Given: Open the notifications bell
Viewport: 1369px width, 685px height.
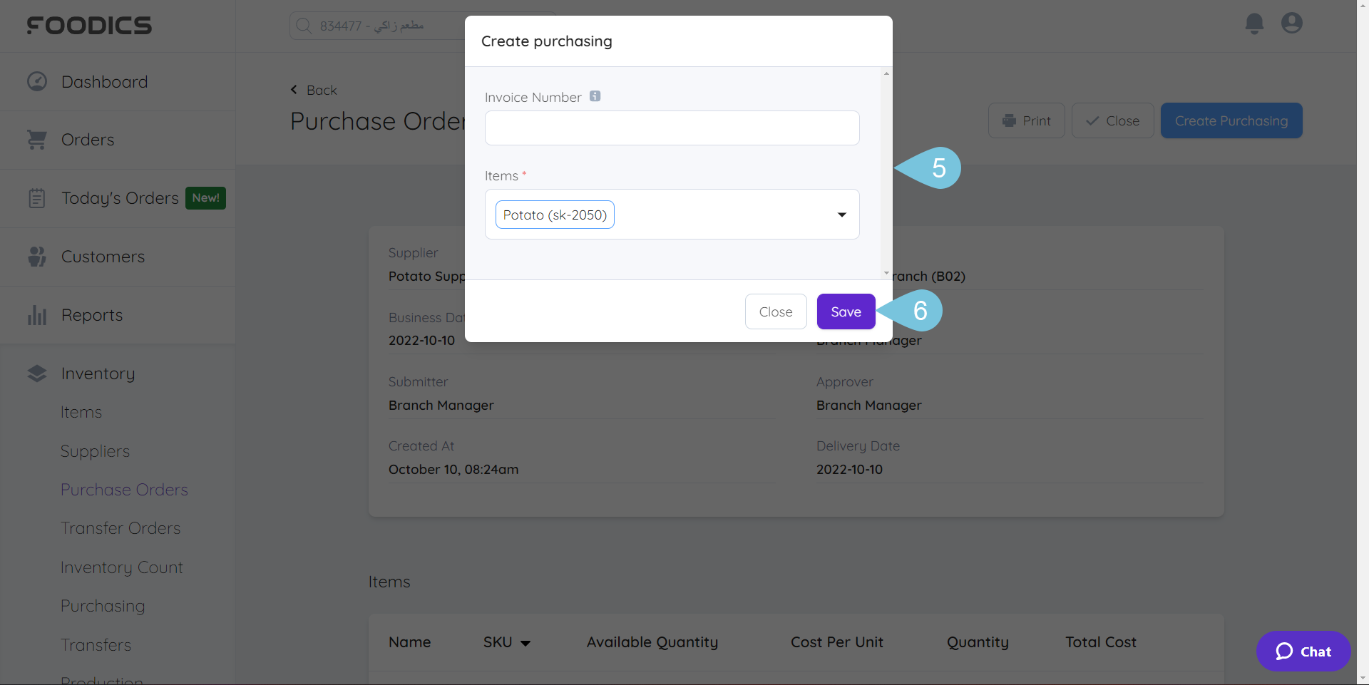Looking at the screenshot, I should pos(1254,23).
